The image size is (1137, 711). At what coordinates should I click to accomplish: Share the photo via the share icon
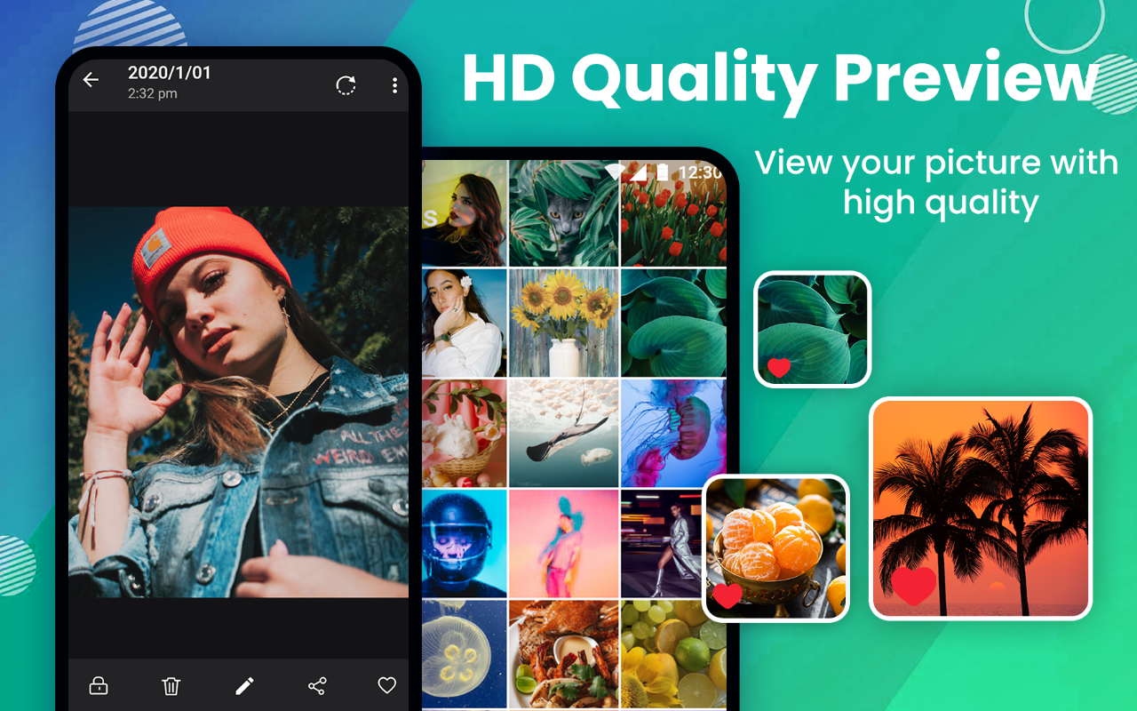[317, 685]
